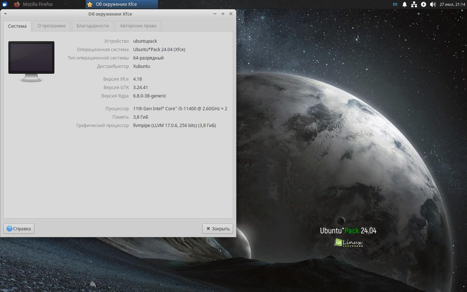Switch to the О программе tab
This screenshot has width=467, height=292.
point(51,26)
